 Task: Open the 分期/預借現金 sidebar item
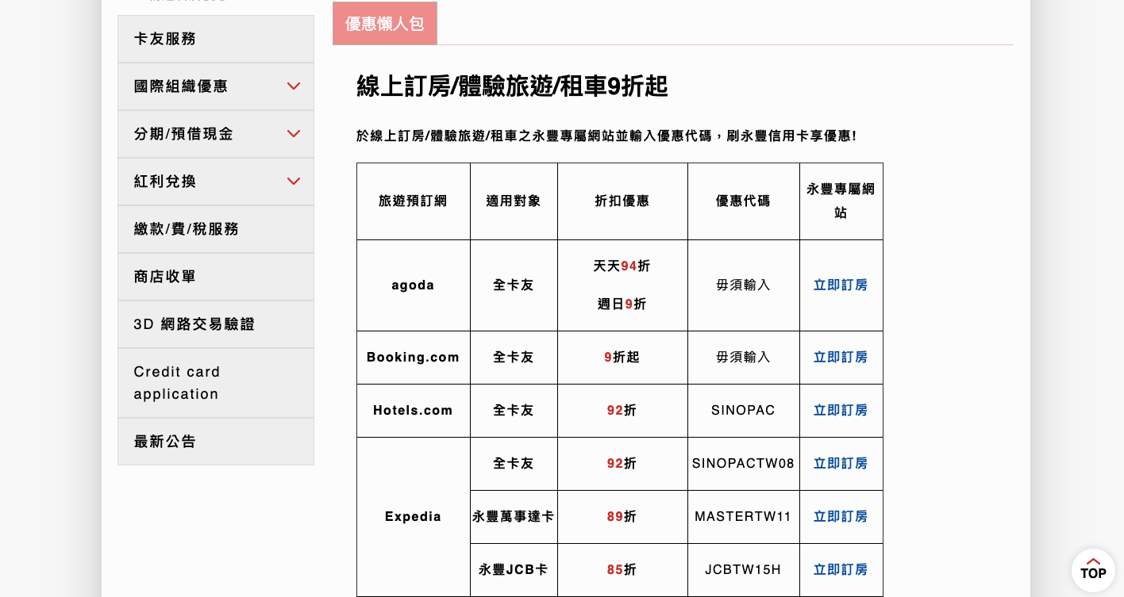point(215,134)
